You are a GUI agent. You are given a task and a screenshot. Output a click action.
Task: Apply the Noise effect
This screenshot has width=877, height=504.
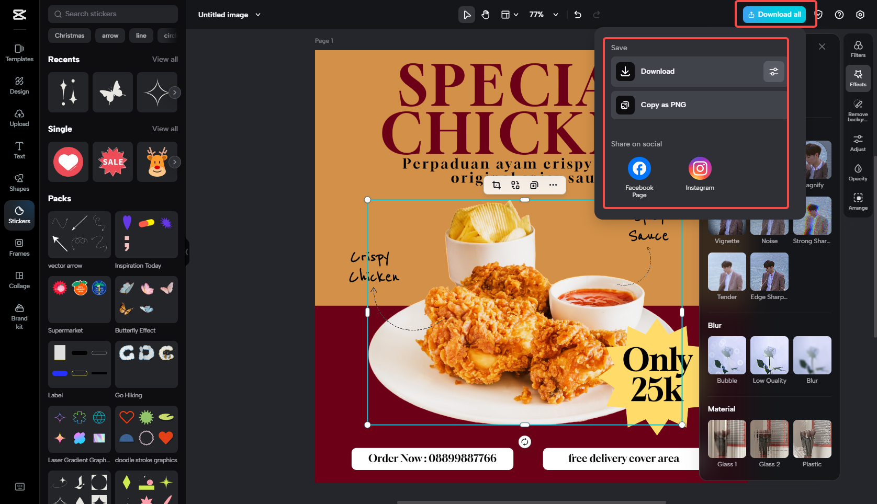click(769, 227)
